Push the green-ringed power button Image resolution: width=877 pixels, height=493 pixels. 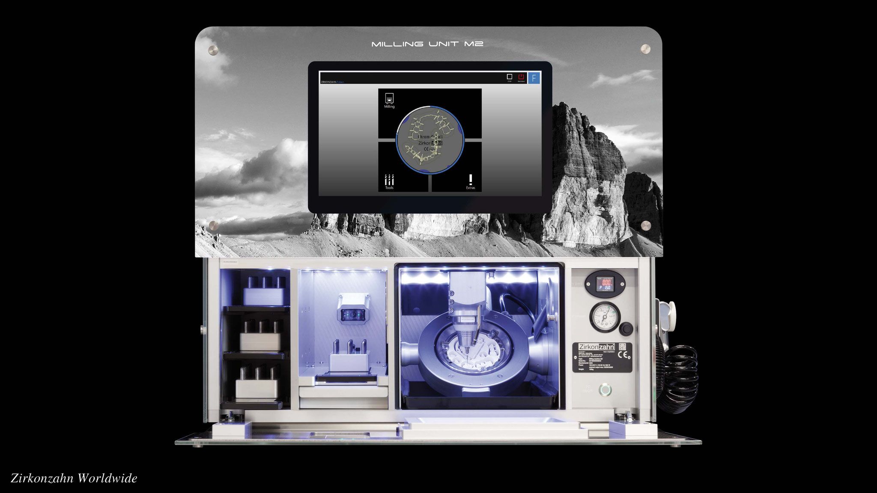[604, 390]
